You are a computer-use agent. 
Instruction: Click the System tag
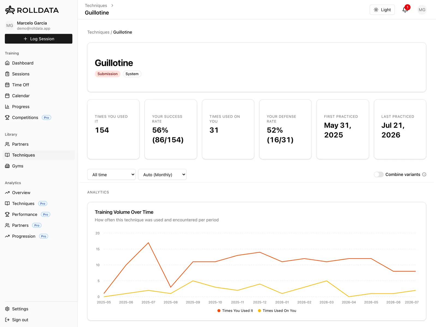click(132, 74)
